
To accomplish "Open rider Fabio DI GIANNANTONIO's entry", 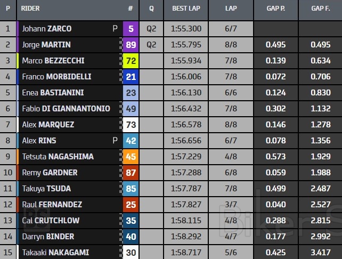I will point(66,109).
